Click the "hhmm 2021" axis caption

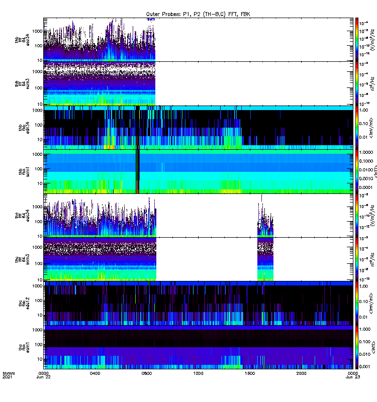9,375
